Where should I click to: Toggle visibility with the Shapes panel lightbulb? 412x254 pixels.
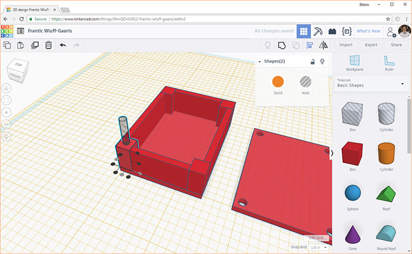click(x=322, y=62)
